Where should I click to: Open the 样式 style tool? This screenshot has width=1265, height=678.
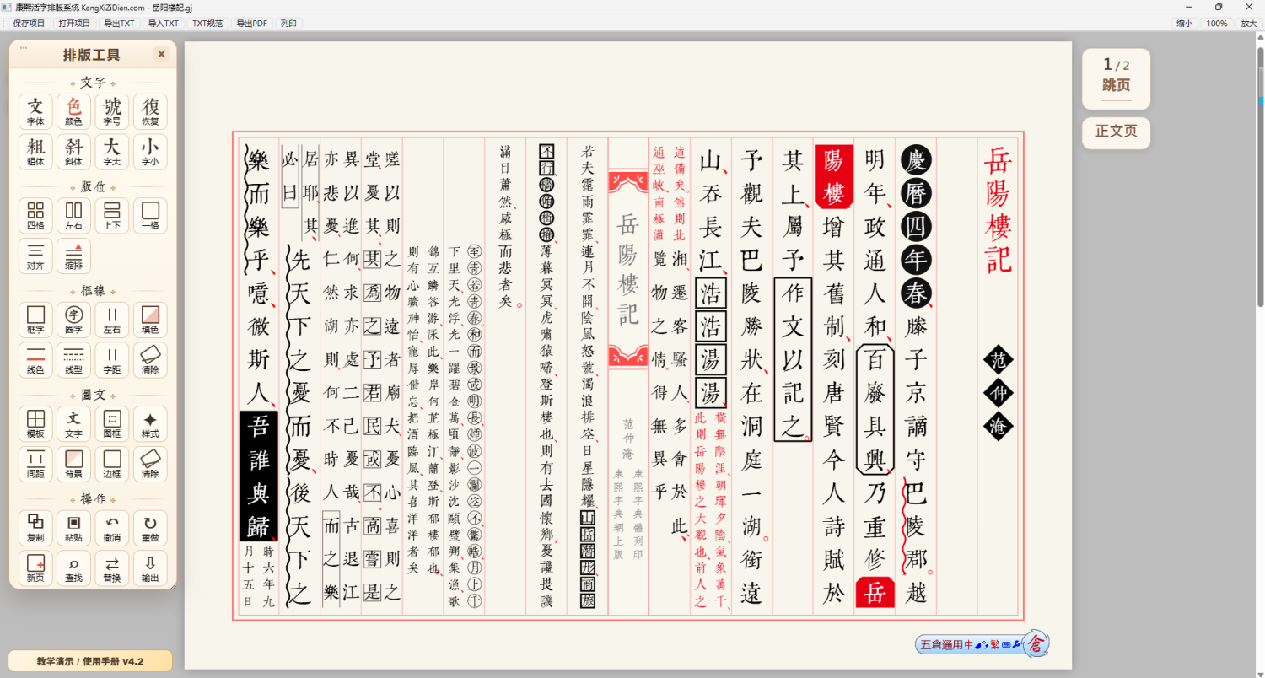pyautogui.click(x=150, y=424)
